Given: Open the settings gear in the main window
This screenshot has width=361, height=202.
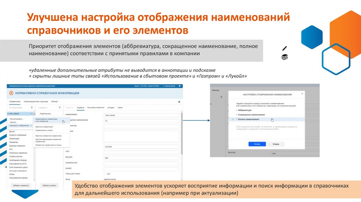Looking at the screenshot, I should (179, 102).
